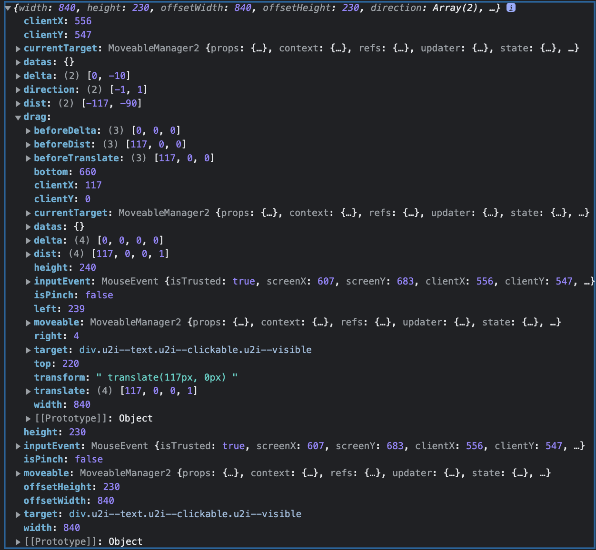Expand the drag object's [[Prototype]] entry

[x=28, y=418]
